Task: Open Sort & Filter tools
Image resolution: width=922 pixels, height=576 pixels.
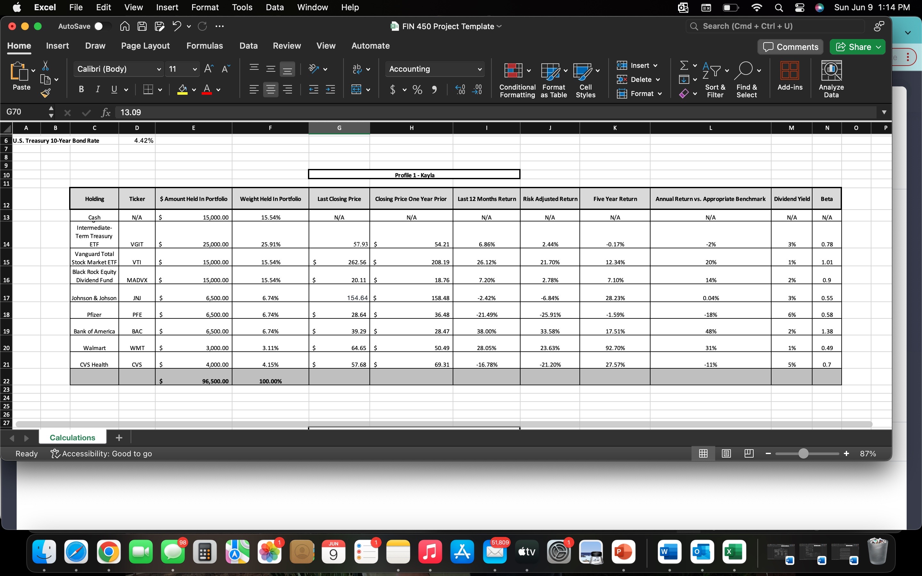Action: [x=714, y=79]
